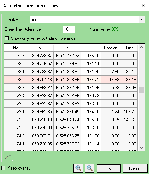Click the Dist value 143.66

coord(129,120)
